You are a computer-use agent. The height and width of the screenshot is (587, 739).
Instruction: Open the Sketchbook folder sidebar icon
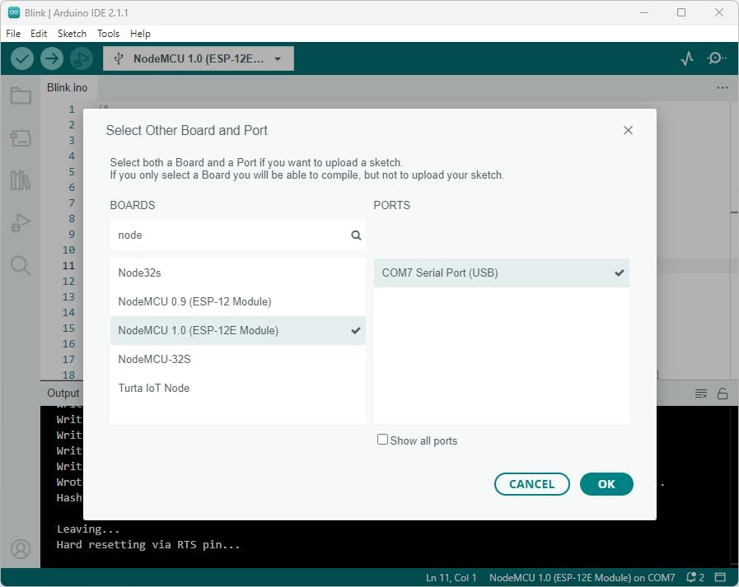[21, 96]
